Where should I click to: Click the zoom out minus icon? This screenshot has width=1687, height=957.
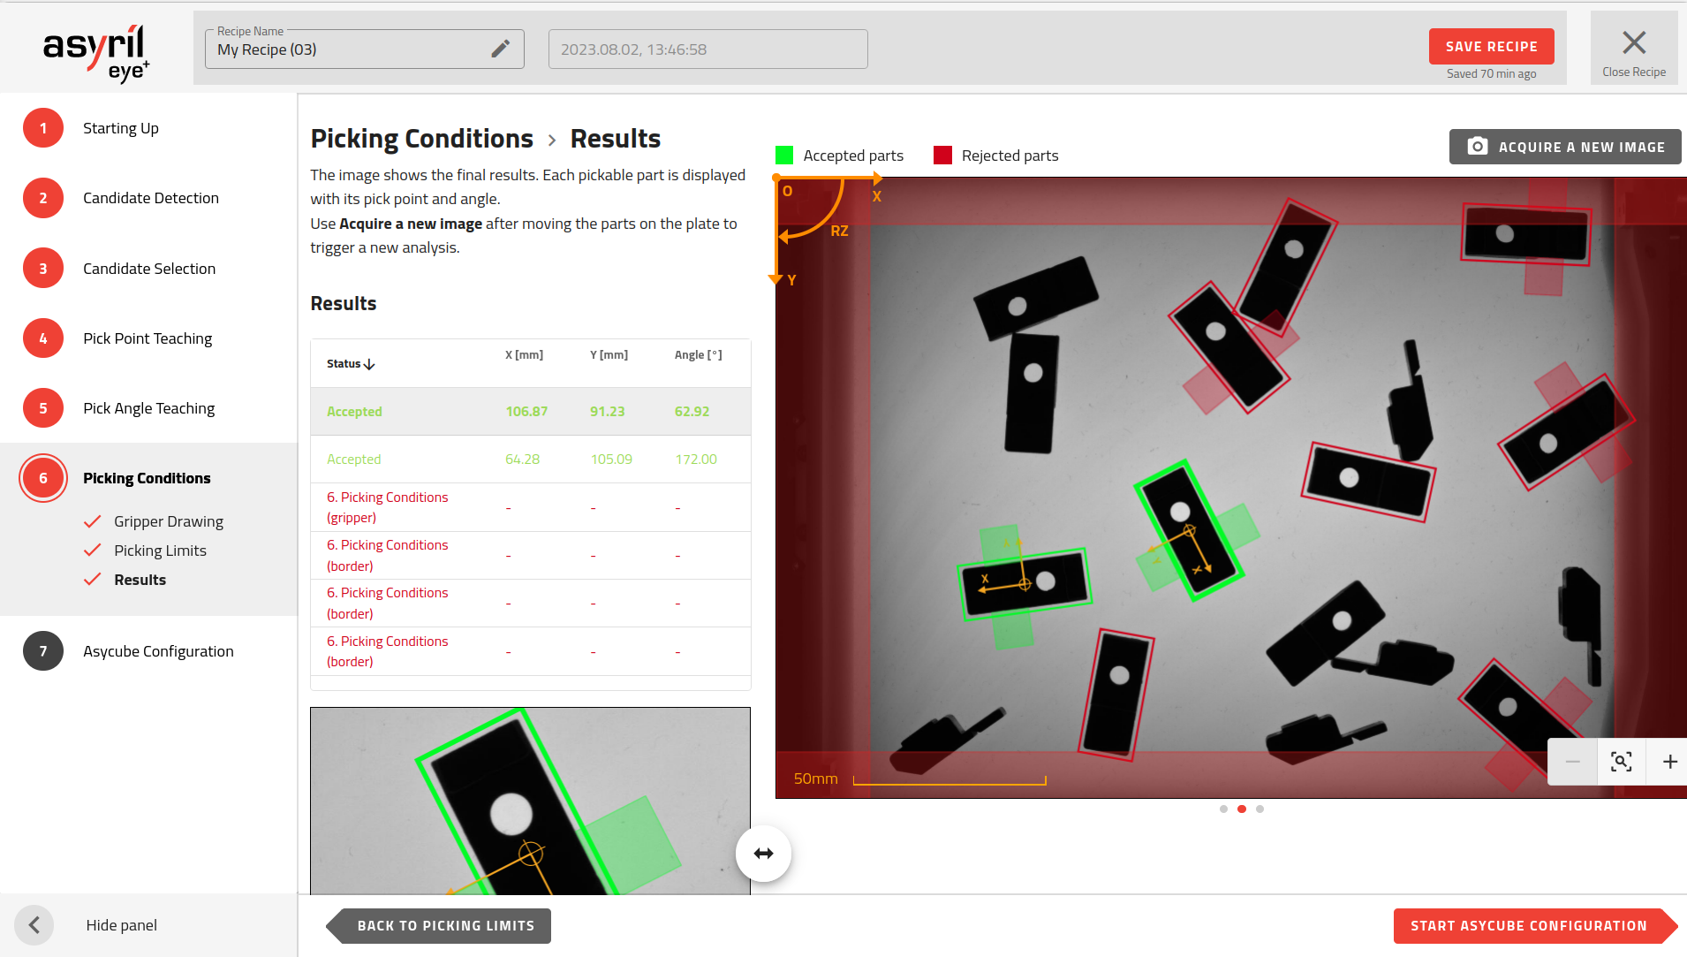[1572, 762]
